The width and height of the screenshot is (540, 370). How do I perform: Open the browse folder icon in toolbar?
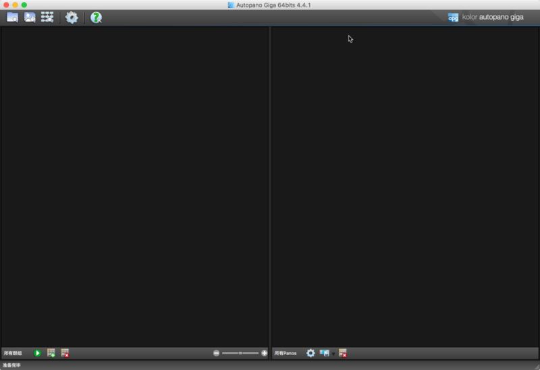coord(12,18)
